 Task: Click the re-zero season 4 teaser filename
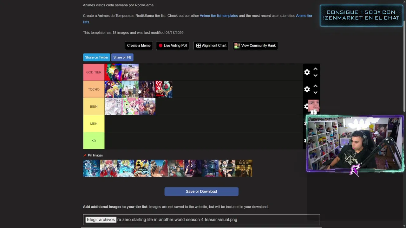177,219
